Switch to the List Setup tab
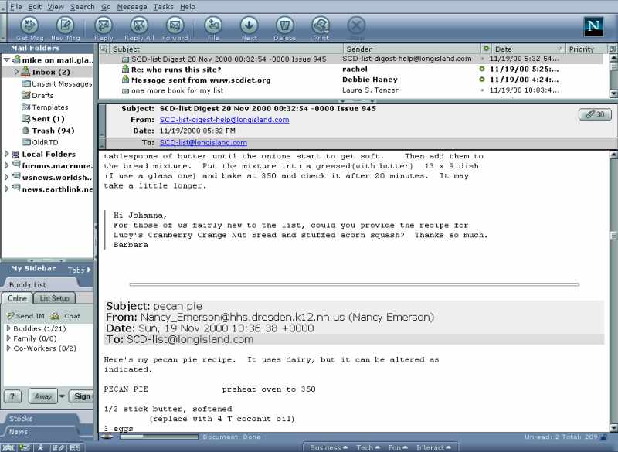Screen dimensions: 618x452 [x=54, y=298]
